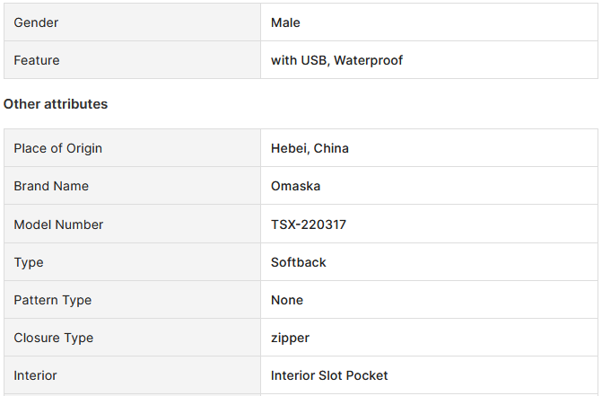Select the with USB, Waterproof text
This screenshot has height=396, width=602.
point(336,60)
